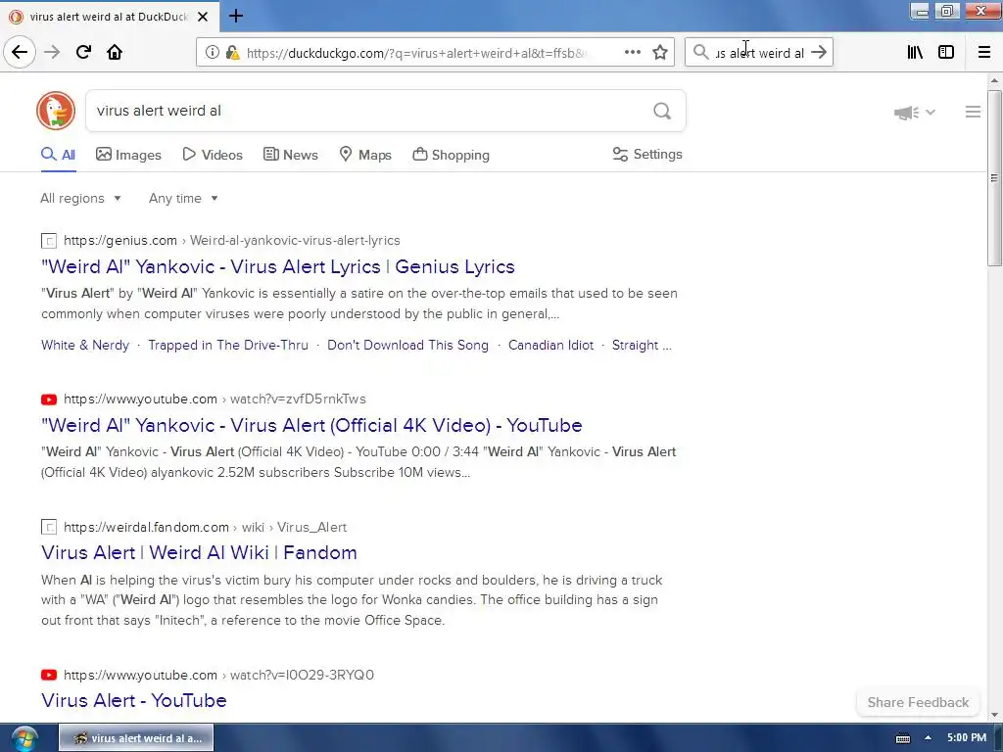
Task: Open the browser home page
Action: click(115, 52)
